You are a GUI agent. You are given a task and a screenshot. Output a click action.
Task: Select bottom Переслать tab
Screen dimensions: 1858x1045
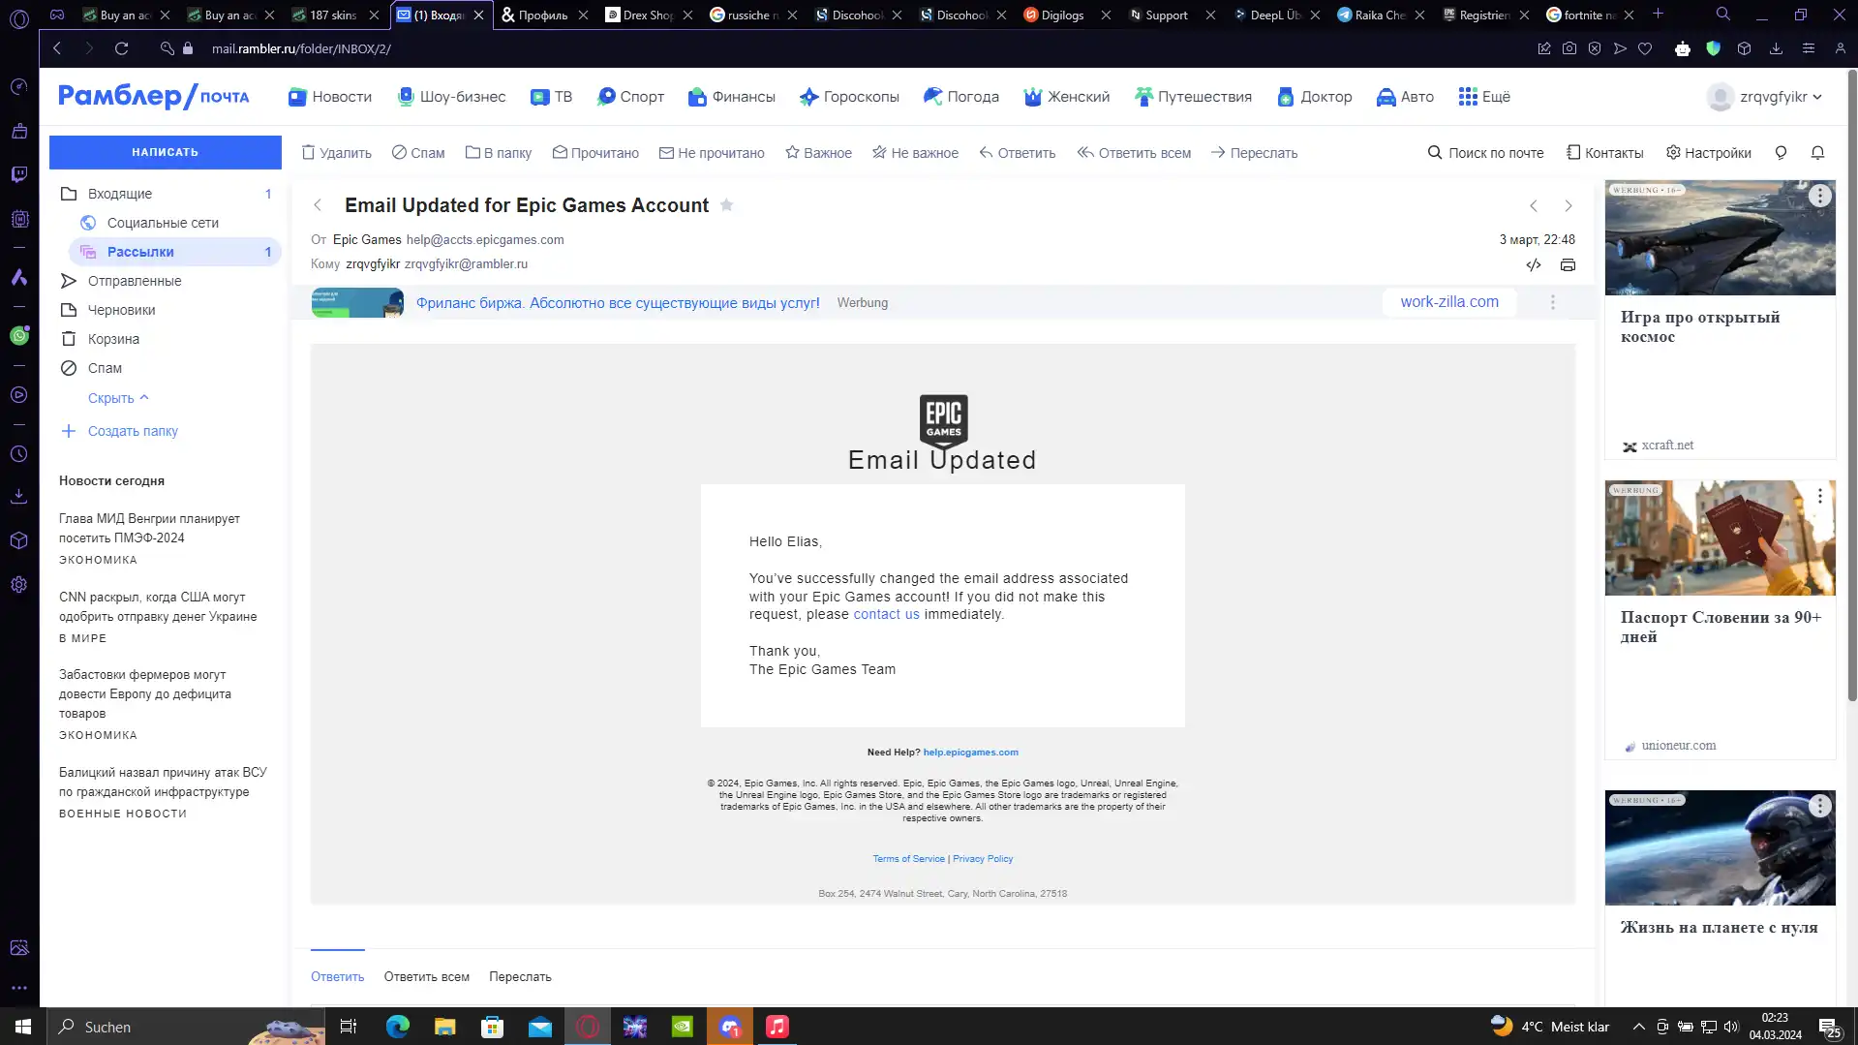[520, 976]
